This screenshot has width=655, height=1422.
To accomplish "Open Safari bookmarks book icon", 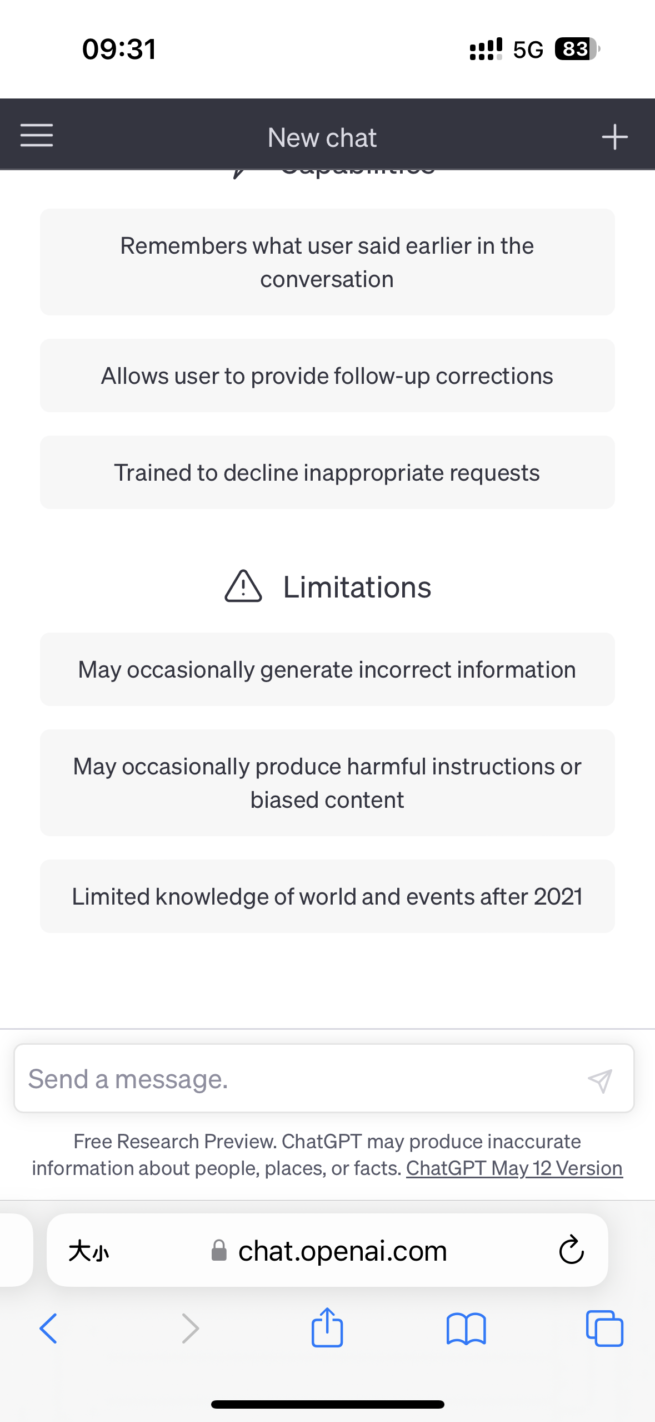I will coord(466,1329).
